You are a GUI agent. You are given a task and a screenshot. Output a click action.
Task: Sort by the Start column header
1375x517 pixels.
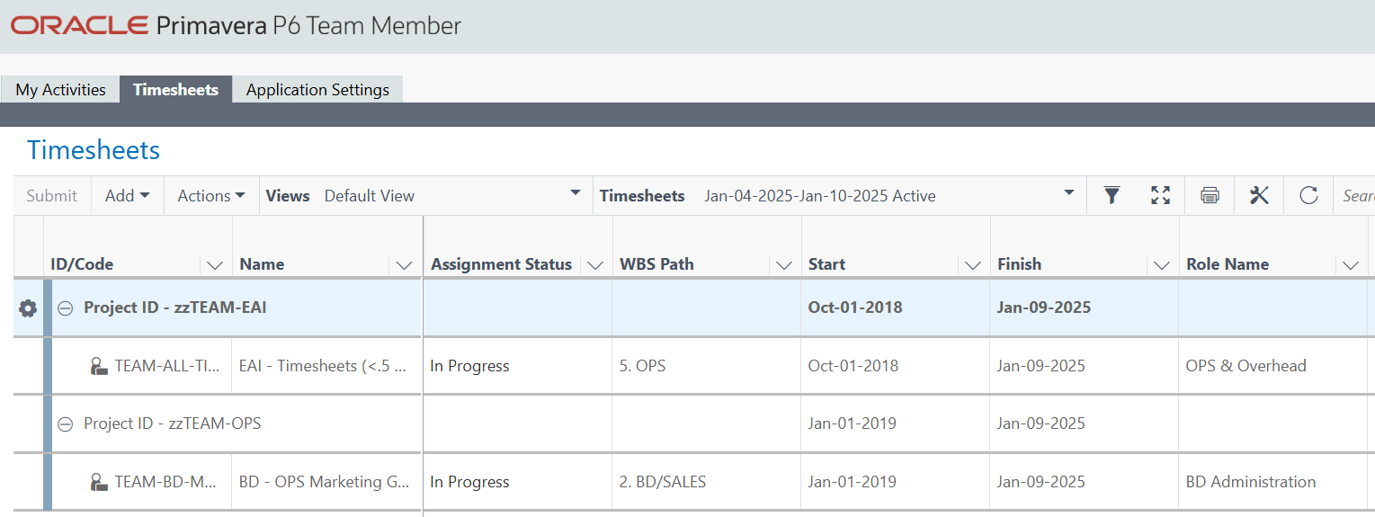coord(826,264)
